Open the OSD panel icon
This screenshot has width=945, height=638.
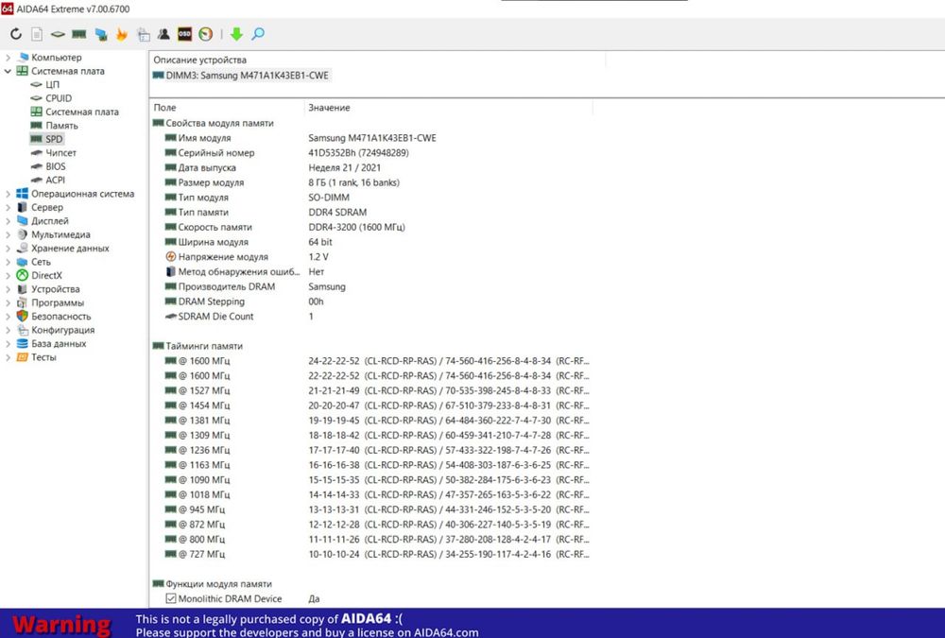click(x=184, y=34)
